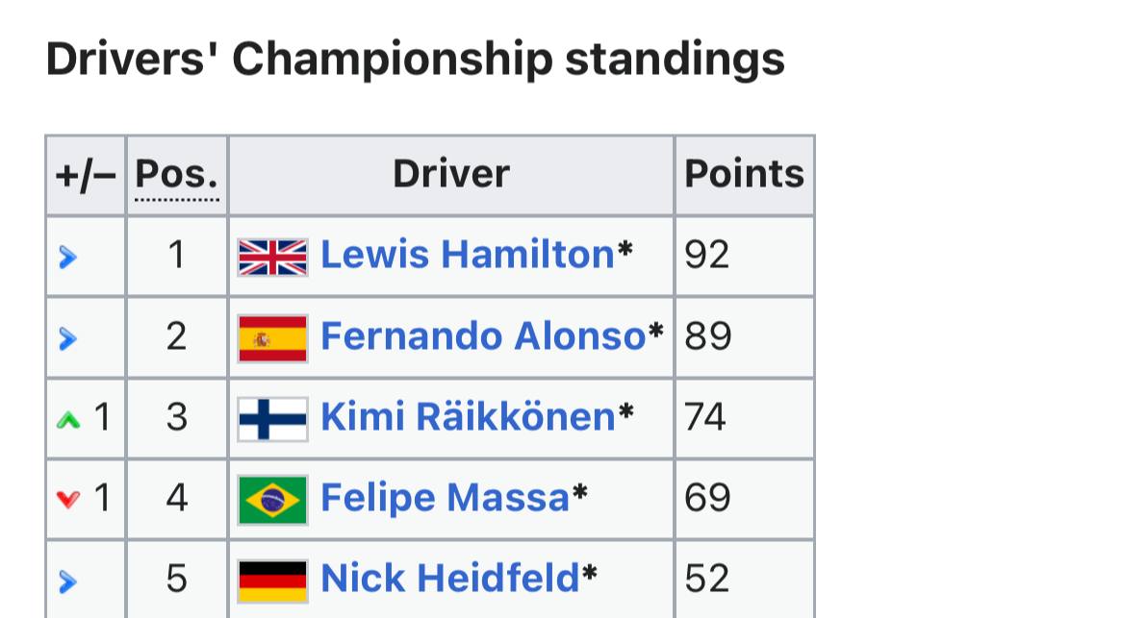Click the Drivers' Championship standings heading
The height and width of the screenshot is (618, 1122).
[415, 60]
